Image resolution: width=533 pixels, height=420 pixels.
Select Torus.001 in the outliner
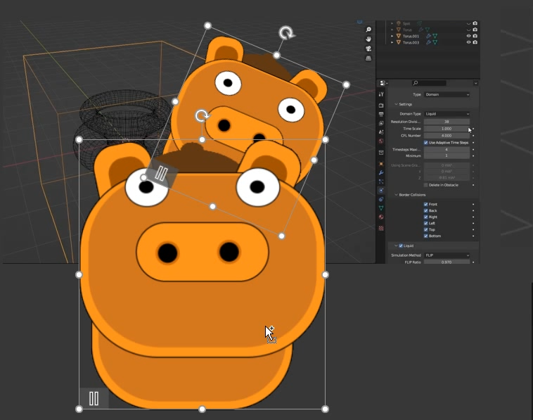(x=411, y=36)
